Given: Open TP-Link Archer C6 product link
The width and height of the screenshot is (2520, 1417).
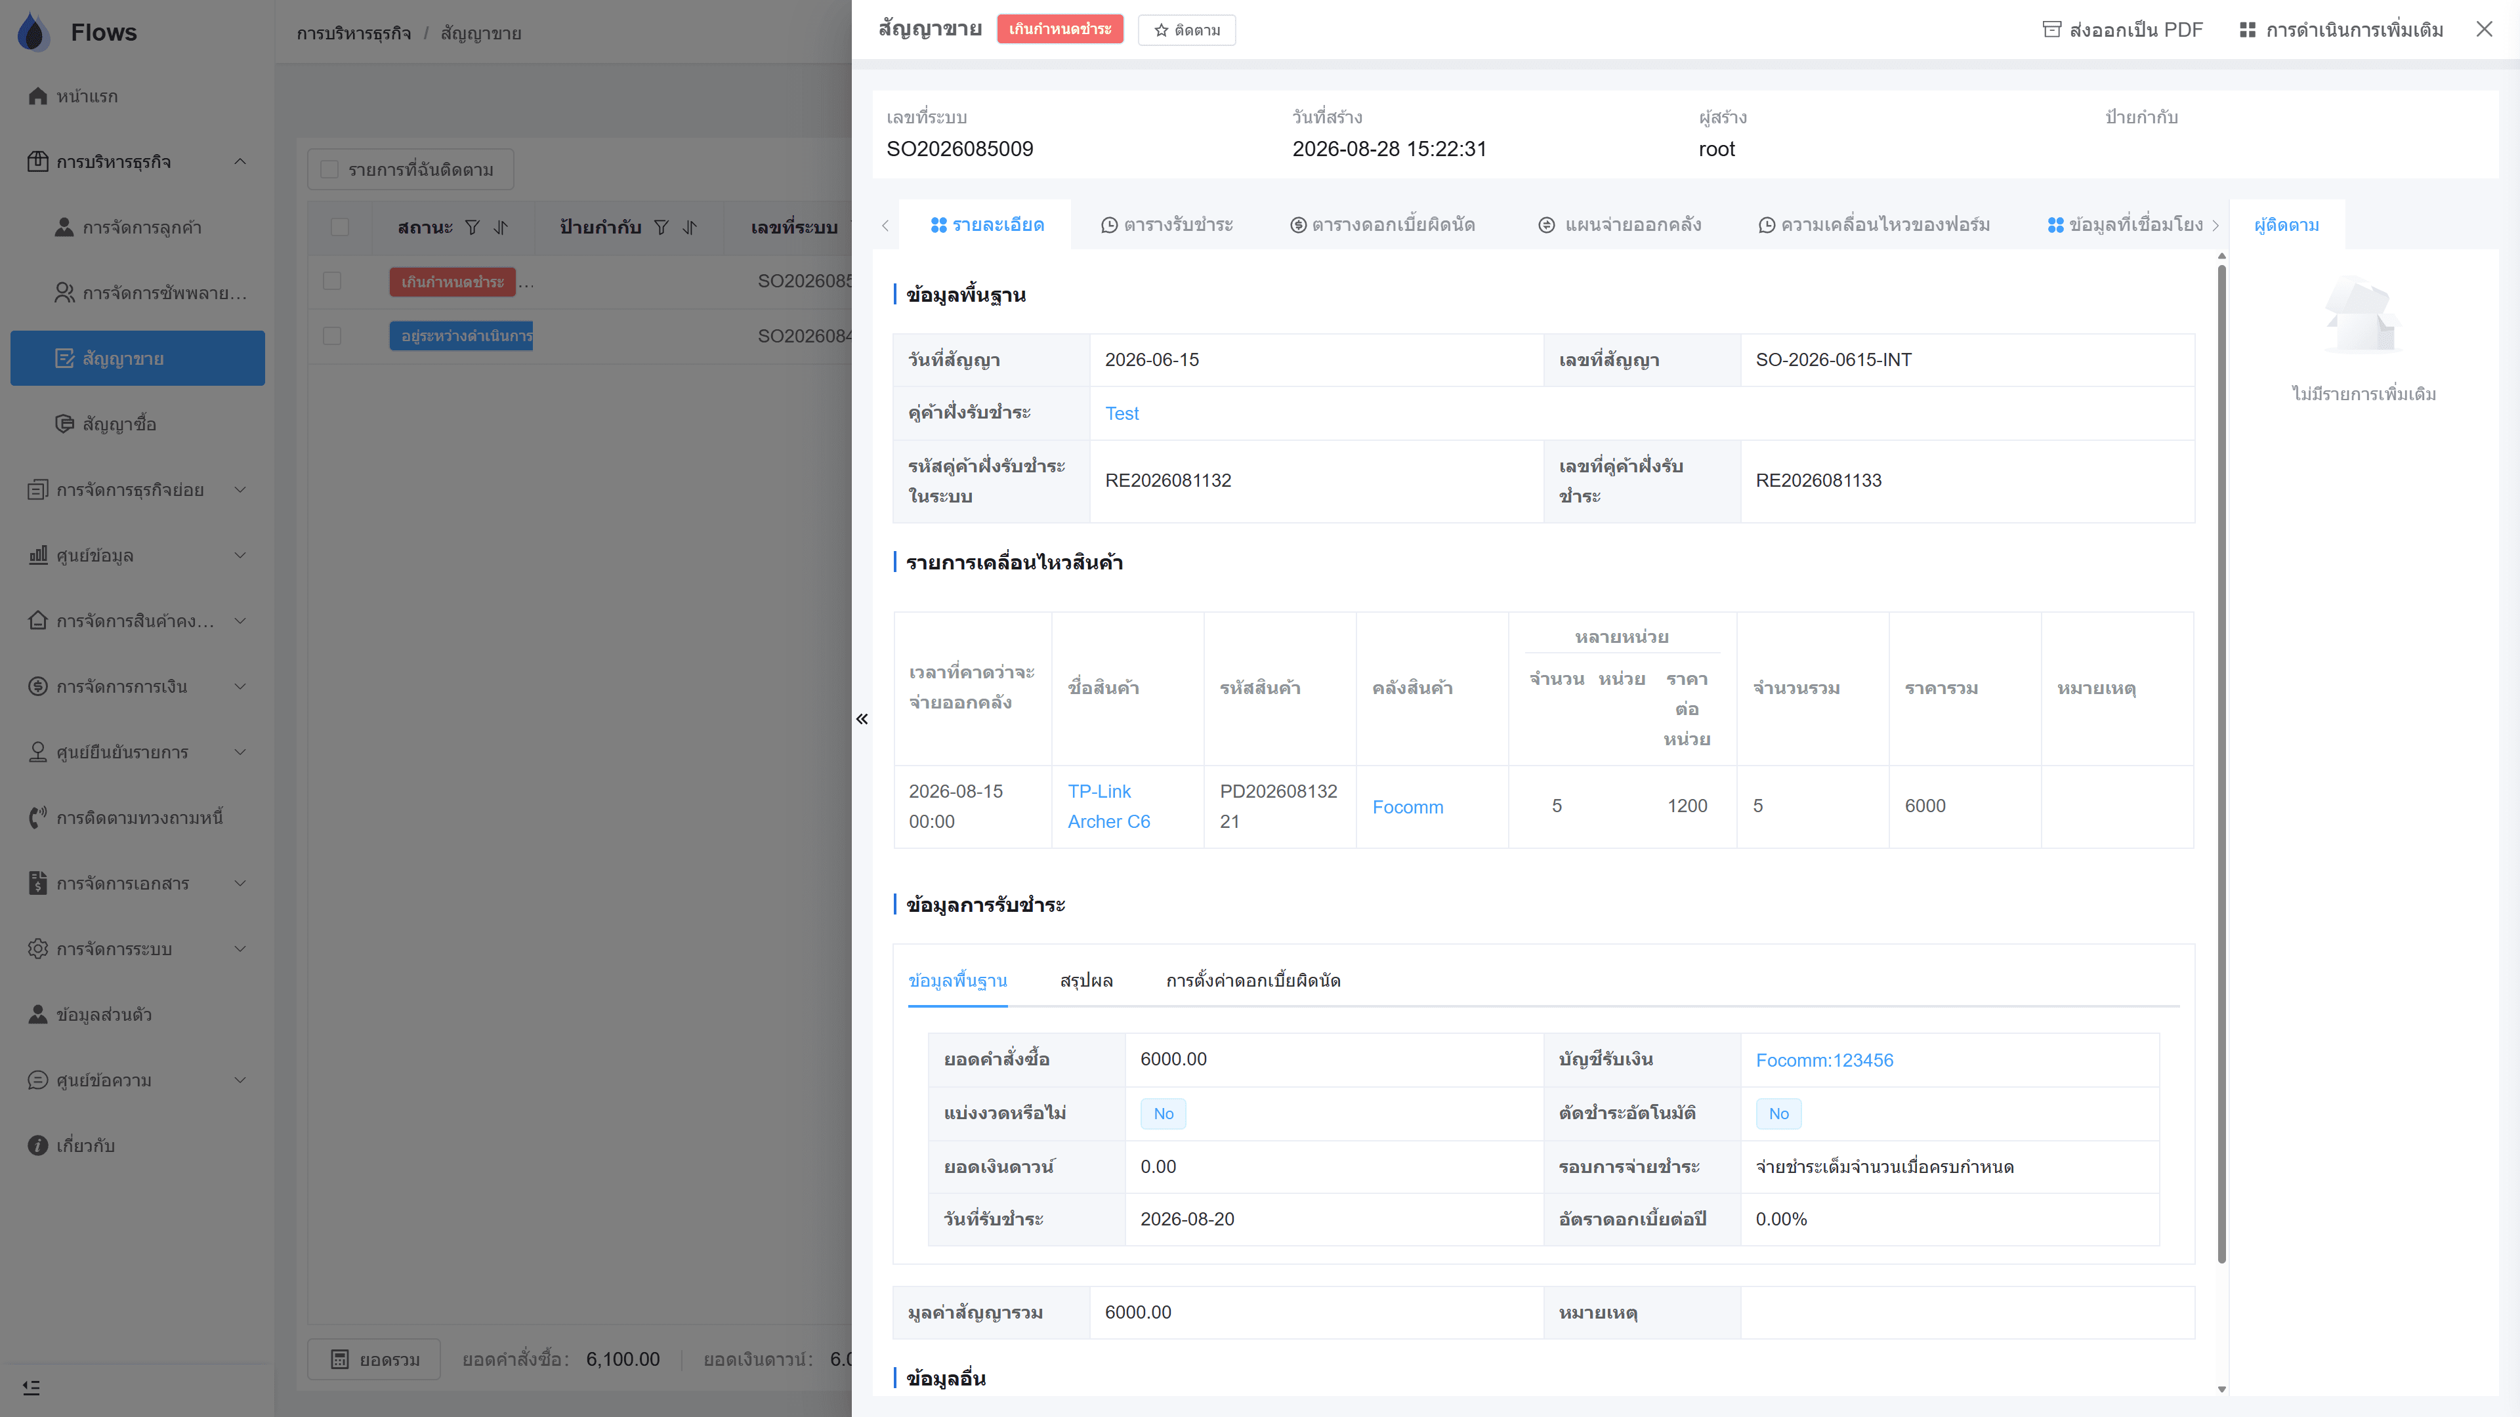Looking at the screenshot, I should pyautogui.click(x=1108, y=807).
